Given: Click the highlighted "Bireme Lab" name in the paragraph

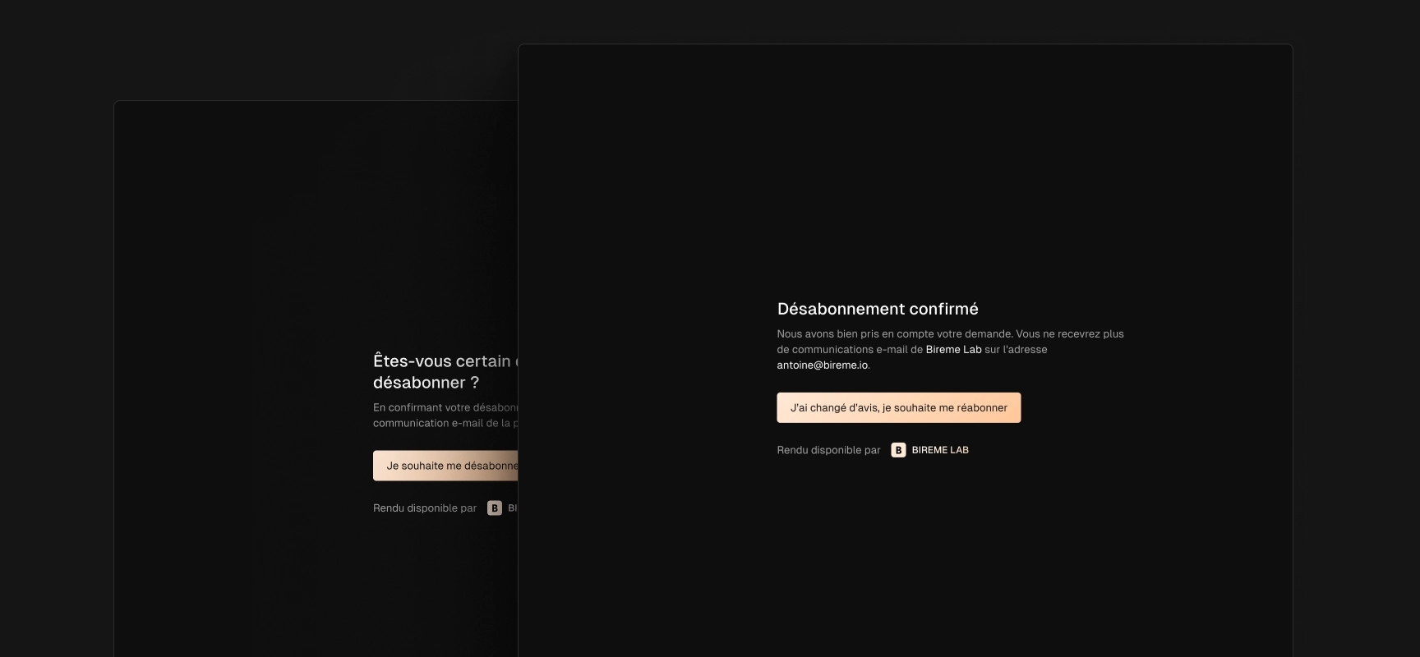Looking at the screenshot, I should point(953,350).
